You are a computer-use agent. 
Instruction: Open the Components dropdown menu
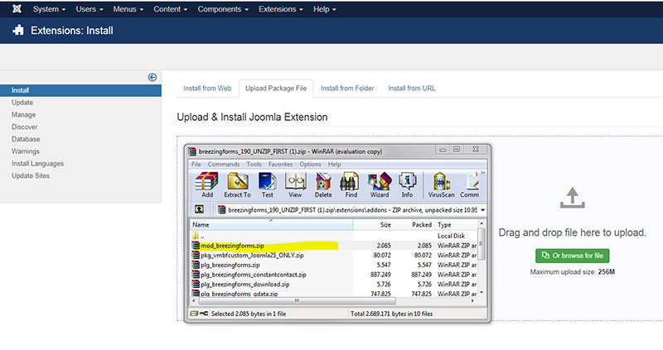coord(223,9)
